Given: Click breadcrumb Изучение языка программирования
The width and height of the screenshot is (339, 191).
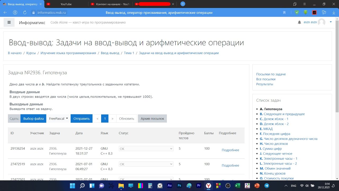Looking at the screenshot, I should click(x=68, y=53).
